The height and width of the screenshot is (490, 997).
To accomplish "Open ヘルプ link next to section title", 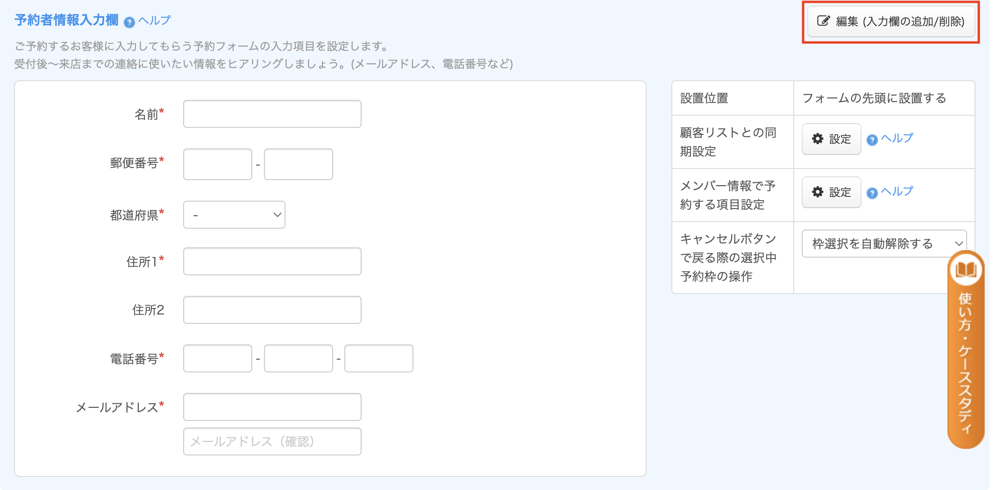I will [155, 21].
